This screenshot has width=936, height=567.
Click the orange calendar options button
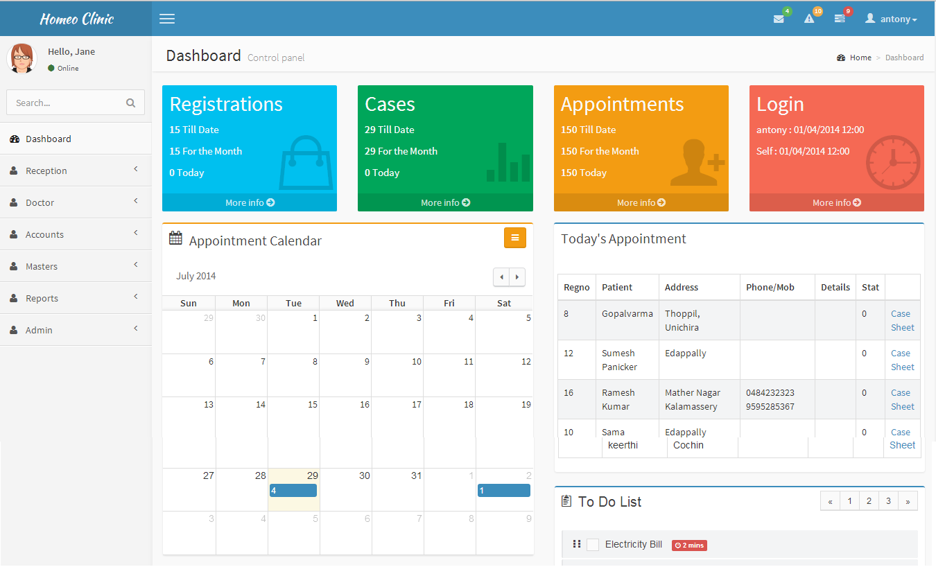[514, 238]
